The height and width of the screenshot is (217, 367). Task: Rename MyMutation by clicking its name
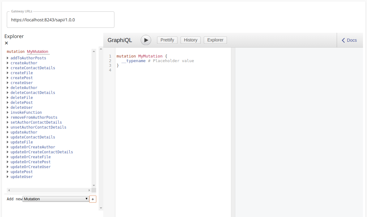pos(38,51)
